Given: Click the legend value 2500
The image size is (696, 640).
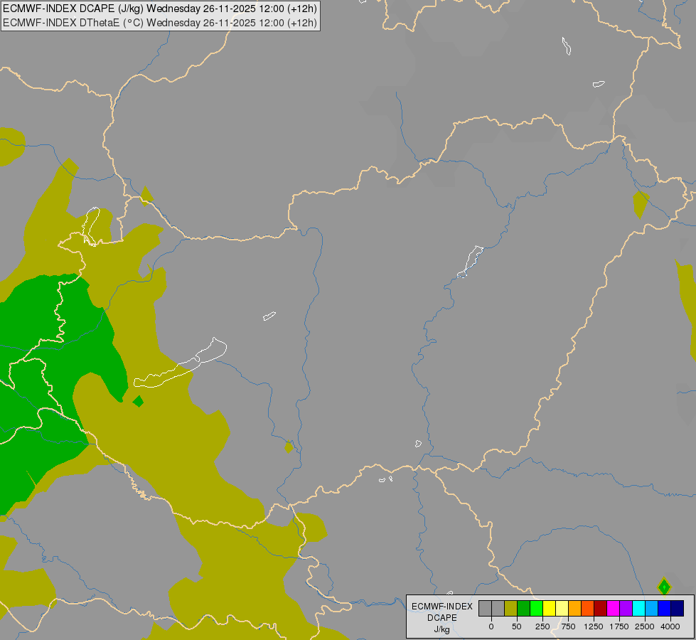Looking at the screenshot, I should point(645,626).
